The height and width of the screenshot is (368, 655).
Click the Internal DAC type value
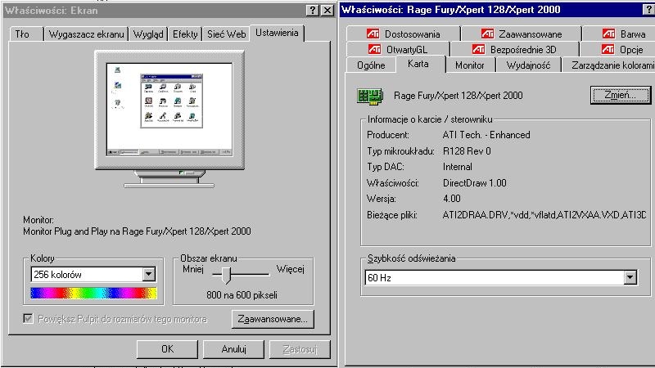pos(458,167)
